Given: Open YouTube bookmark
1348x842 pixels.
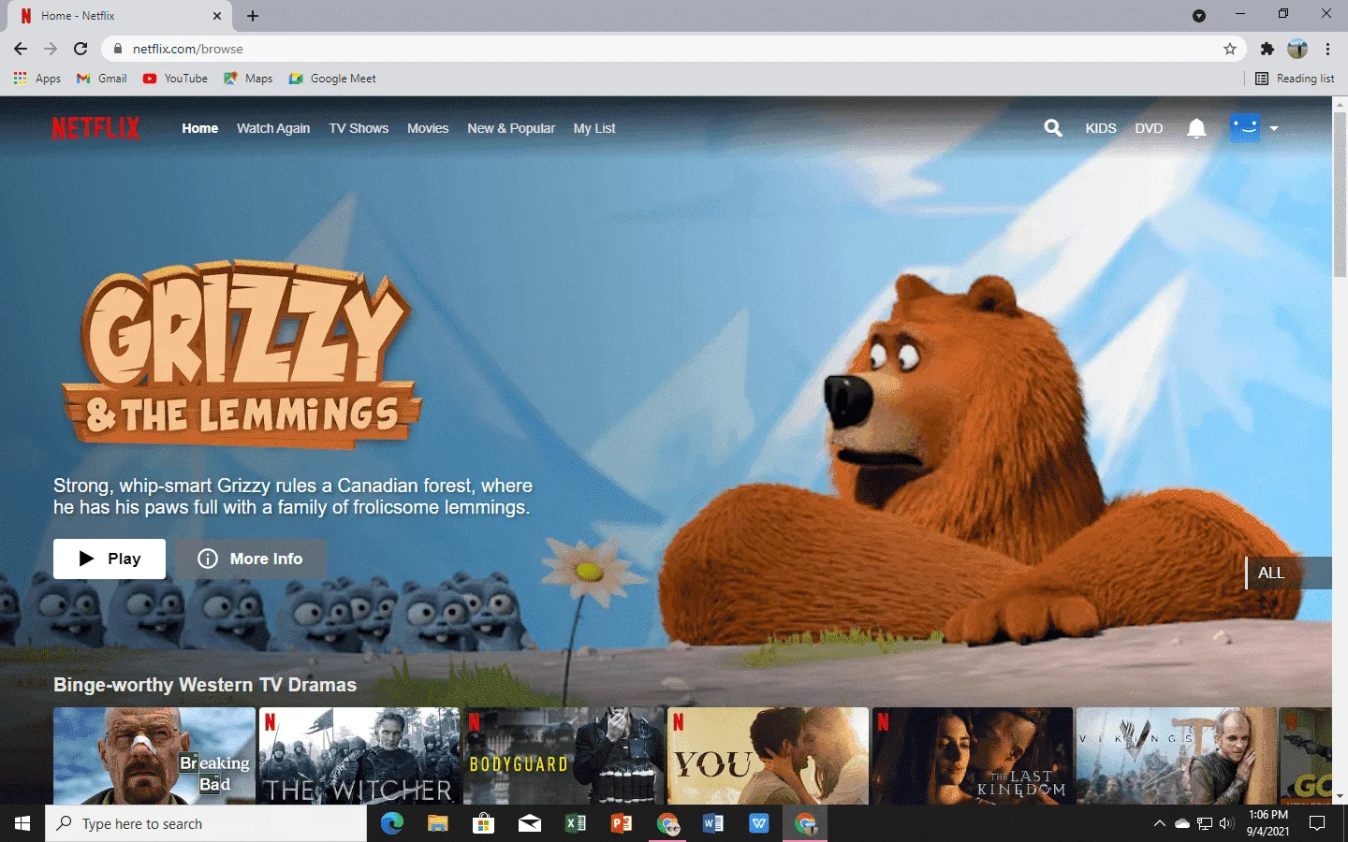Looking at the screenshot, I should [175, 79].
